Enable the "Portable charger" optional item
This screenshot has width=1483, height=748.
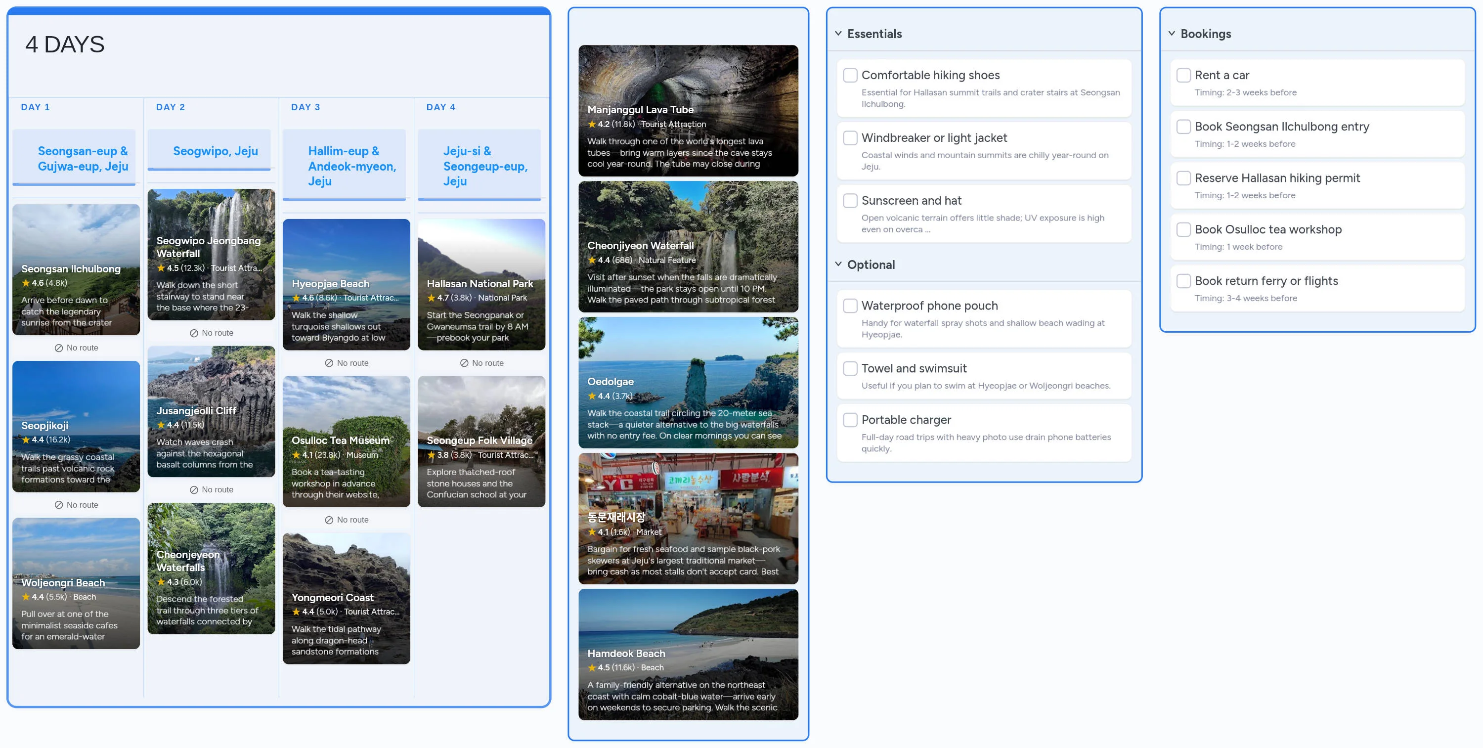[850, 420]
